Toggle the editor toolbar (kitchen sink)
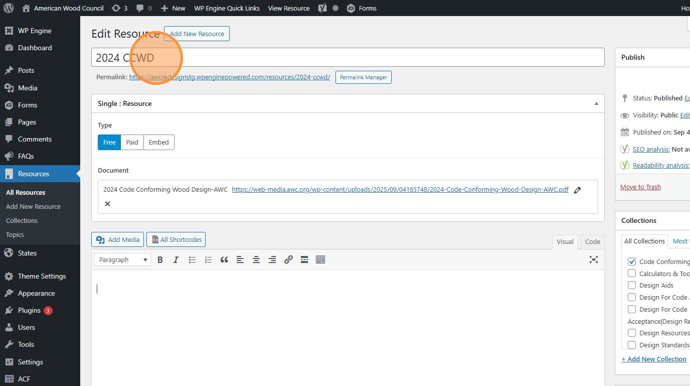690x386 pixels. click(x=320, y=260)
